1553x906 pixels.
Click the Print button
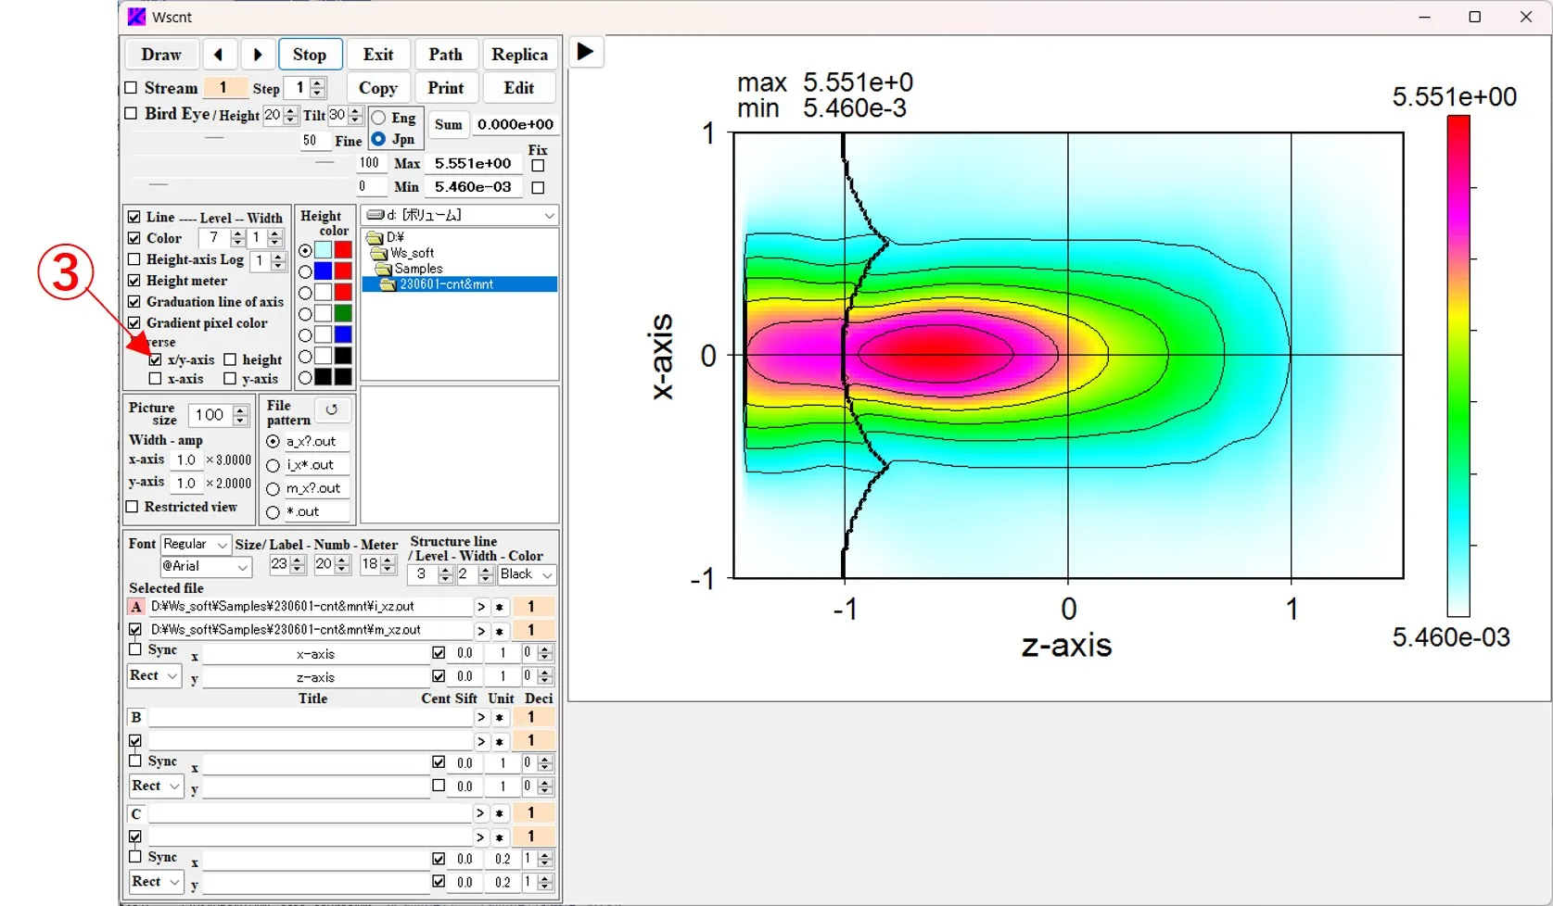tap(446, 88)
